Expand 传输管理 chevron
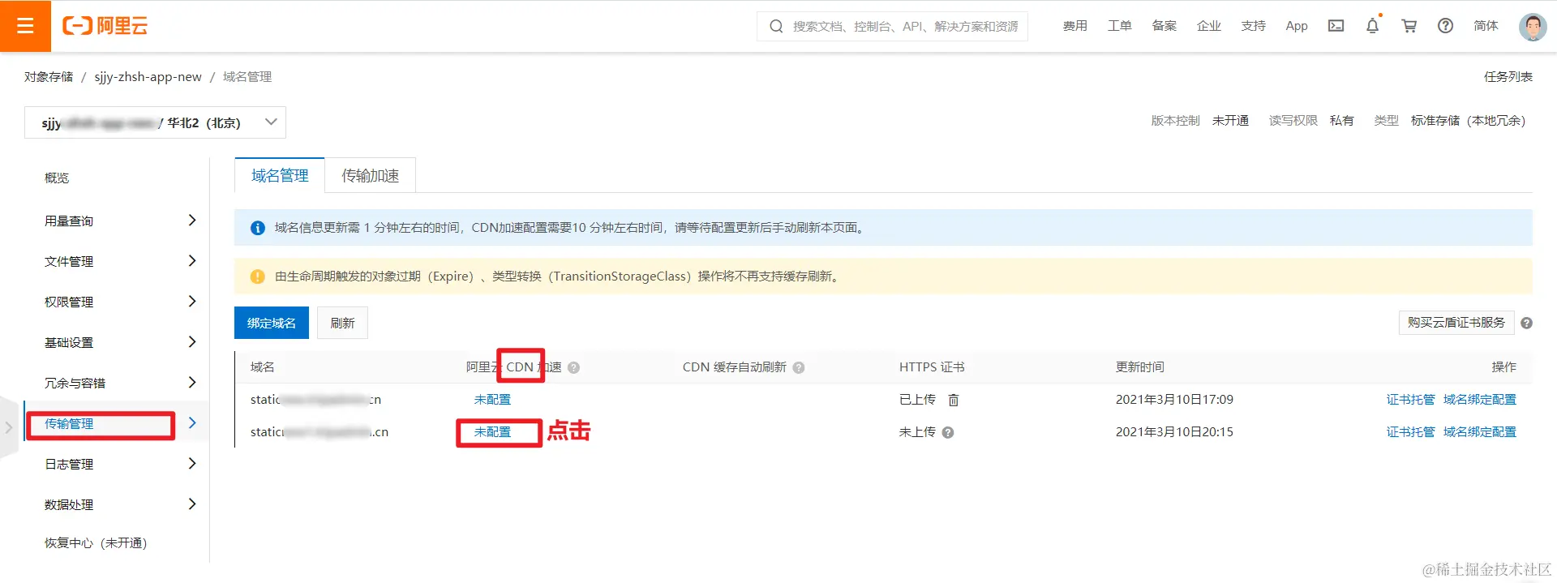The height and width of the screenshot is (583, 1557). 192,423
